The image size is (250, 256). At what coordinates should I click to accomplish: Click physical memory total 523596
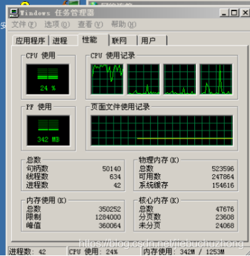pyautogui.click(x=223, y=169)
